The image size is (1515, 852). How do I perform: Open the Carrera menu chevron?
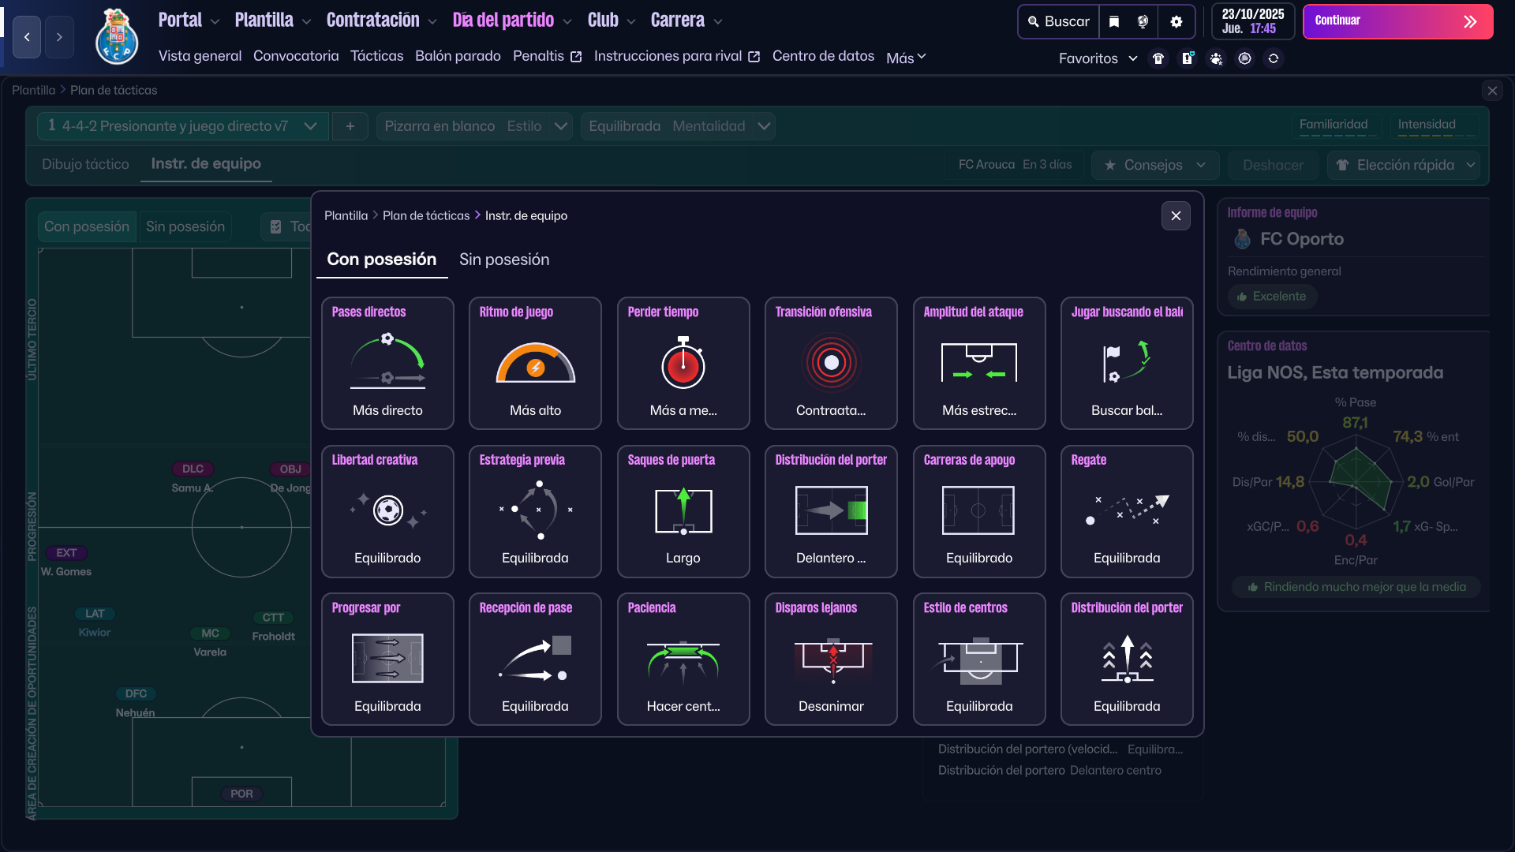click(x=718, y=22)
